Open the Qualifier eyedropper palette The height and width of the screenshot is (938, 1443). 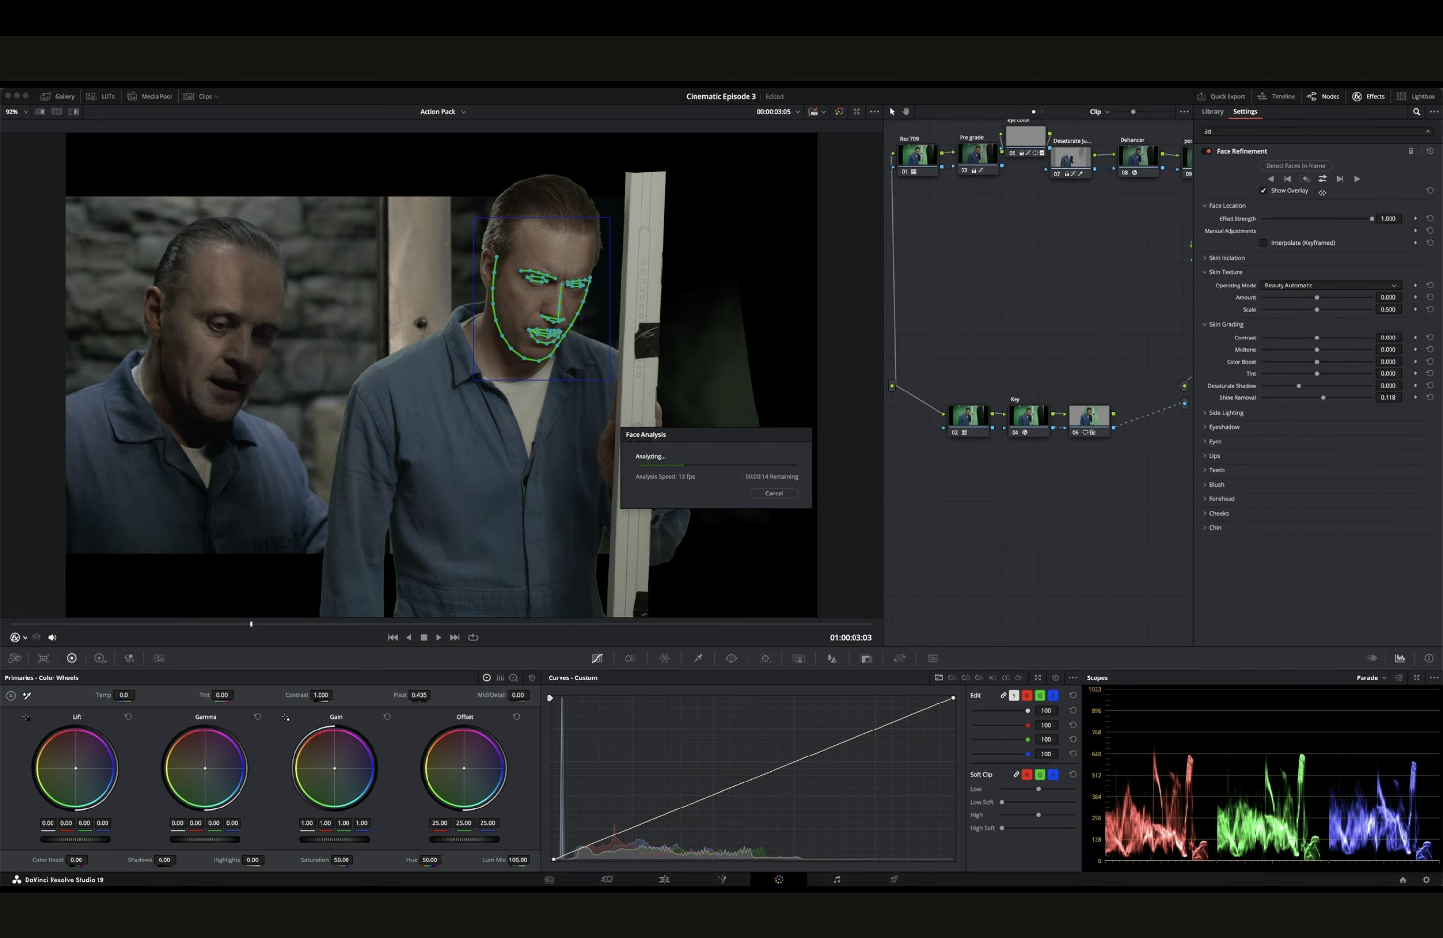coord(698,659)
